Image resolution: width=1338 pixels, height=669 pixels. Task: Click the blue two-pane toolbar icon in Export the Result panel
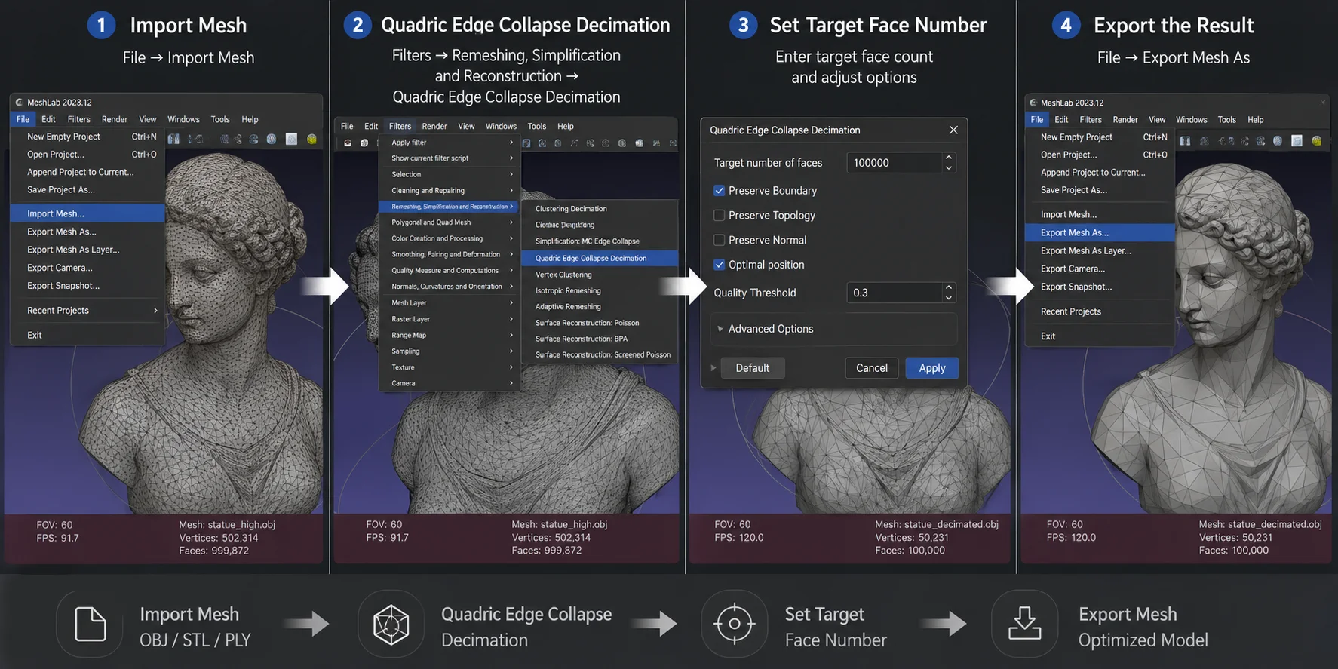[1185, 140]
